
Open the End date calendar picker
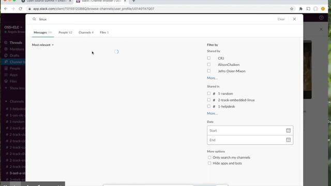(288, 140)
